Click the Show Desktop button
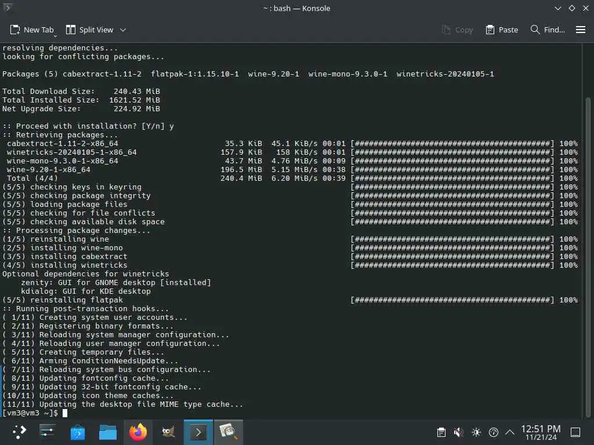 [575, 432]
